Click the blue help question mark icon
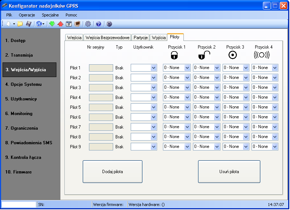Image resolution: width=290 pixels, height=210 pixels. coord(98,24)
